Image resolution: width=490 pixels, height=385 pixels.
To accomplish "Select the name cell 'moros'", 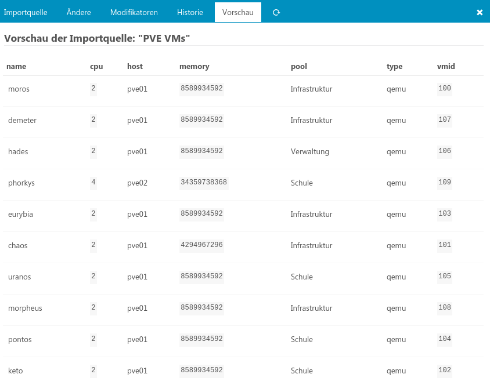I will coord(19,89).
